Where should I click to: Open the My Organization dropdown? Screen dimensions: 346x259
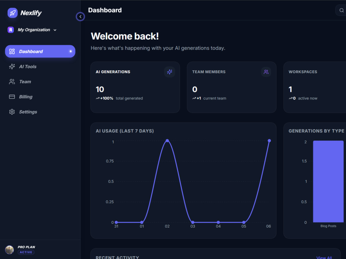click(32, 30)
